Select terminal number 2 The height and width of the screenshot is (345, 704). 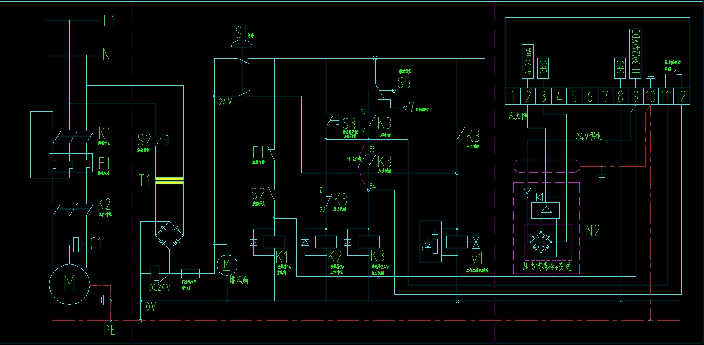click(528, 96)
